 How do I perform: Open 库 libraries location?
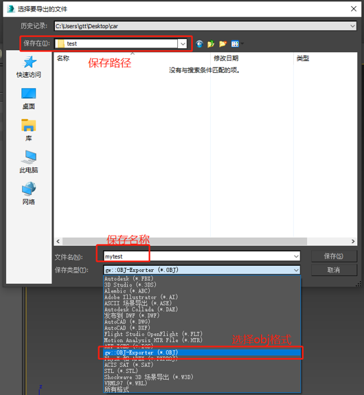tap(29, 131)
